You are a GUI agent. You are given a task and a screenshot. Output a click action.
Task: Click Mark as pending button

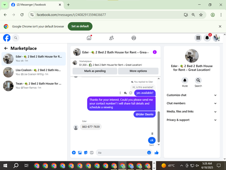[95, 71]
